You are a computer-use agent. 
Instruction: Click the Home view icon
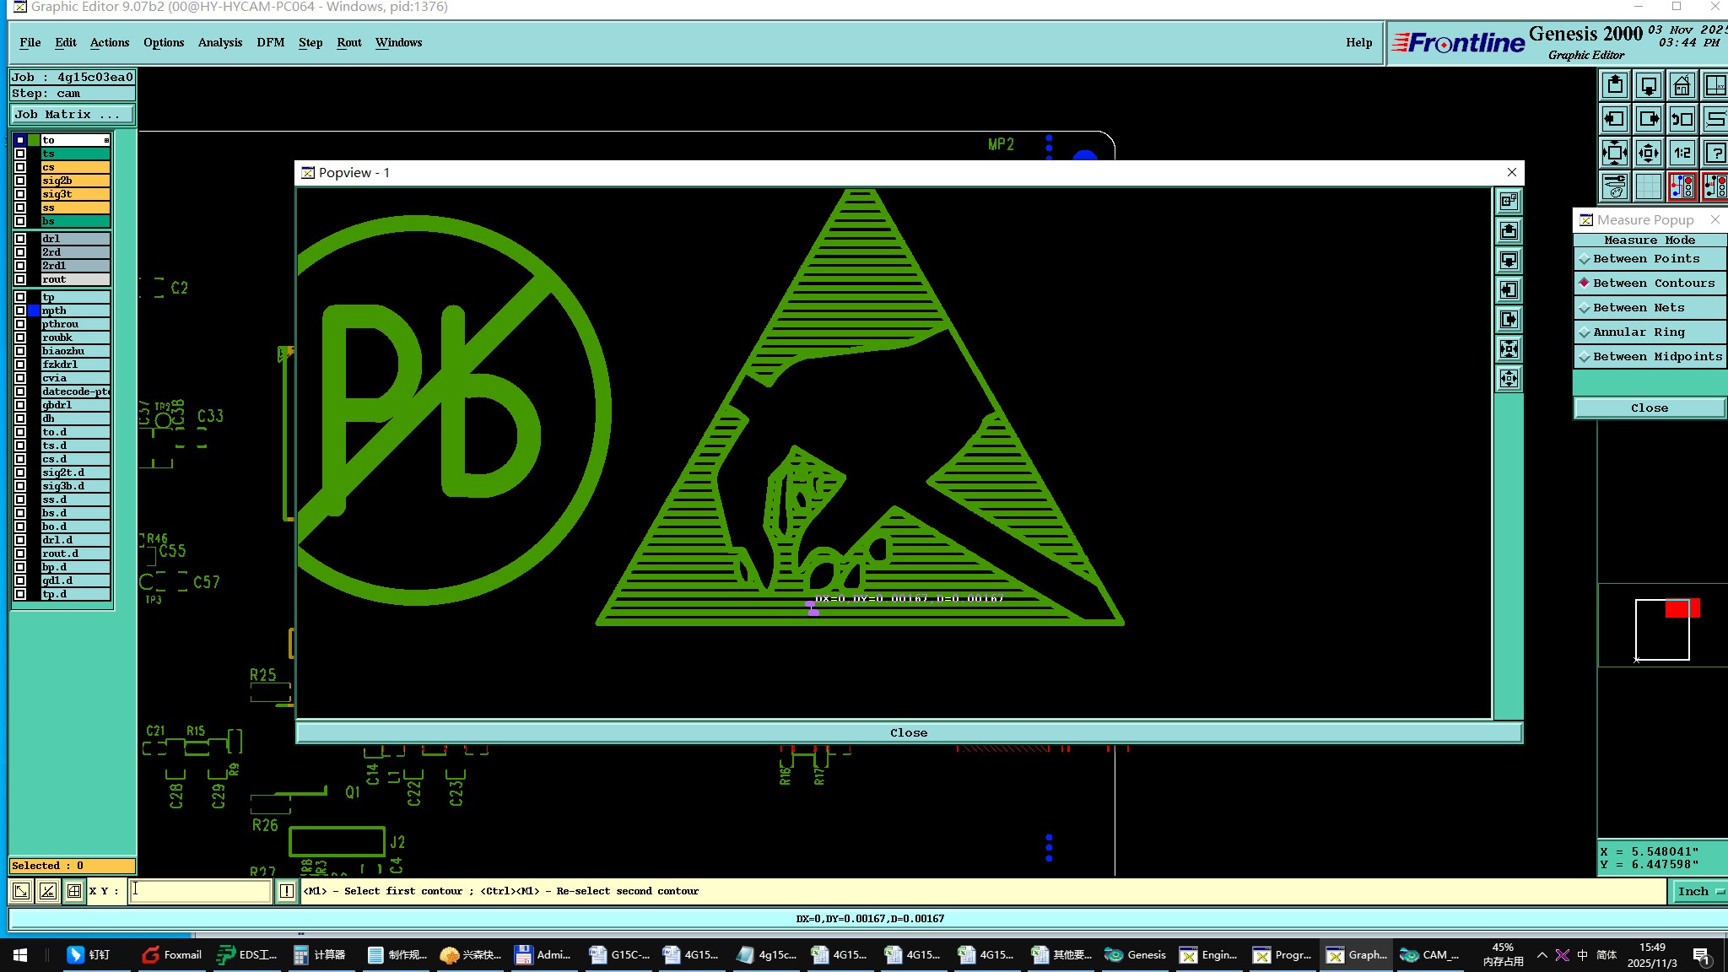[1682, 85]
